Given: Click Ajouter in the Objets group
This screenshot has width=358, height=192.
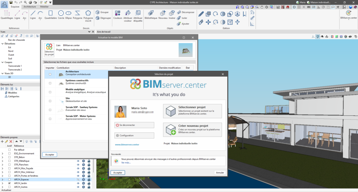Looking at the screenshot, I should pos(183,24).
